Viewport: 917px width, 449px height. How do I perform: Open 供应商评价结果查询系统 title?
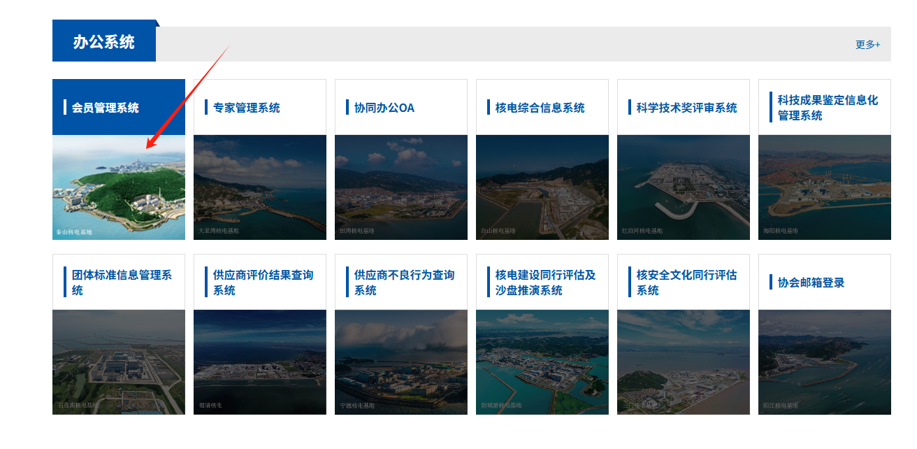click(x=263, y=283)
